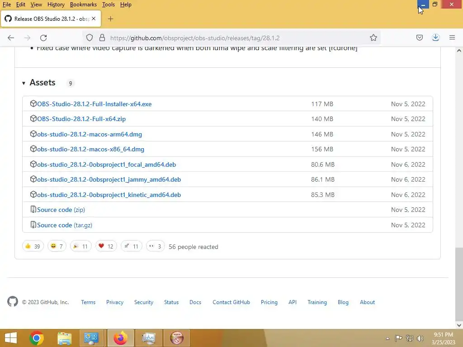This screenshot has height=347, width=463.
Task: View site security padlock info
Action: tap(102, 38)
